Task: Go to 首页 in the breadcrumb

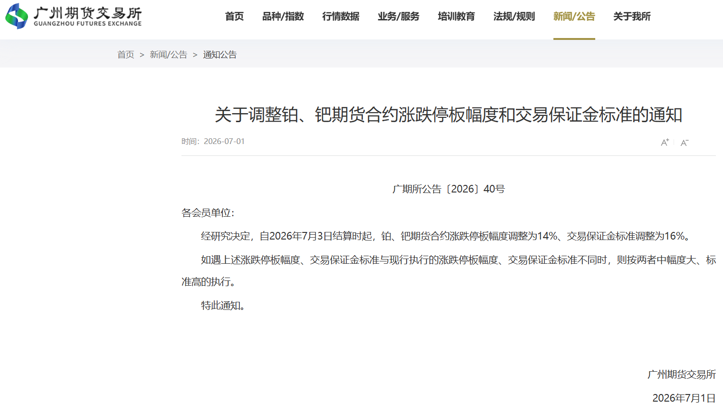Action: click(126, 55)
